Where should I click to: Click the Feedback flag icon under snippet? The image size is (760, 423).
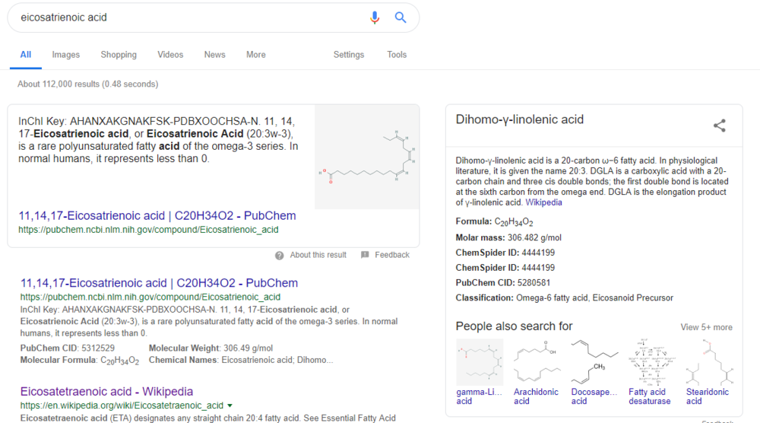366,255
